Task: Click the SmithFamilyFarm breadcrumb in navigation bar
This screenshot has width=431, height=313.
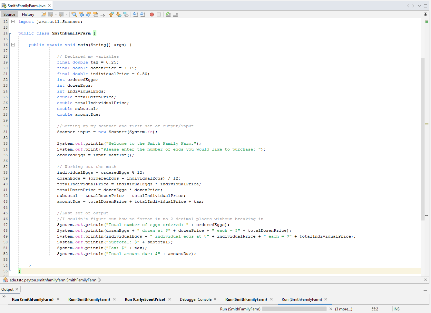Action: pyautogui.click(x=53, y=280)
